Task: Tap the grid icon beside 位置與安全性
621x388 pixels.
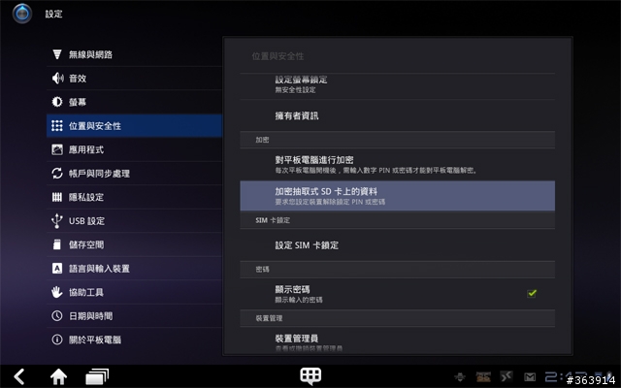Action: 57,125
